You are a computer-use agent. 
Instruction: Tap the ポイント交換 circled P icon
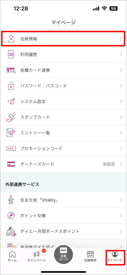point(11,216)
